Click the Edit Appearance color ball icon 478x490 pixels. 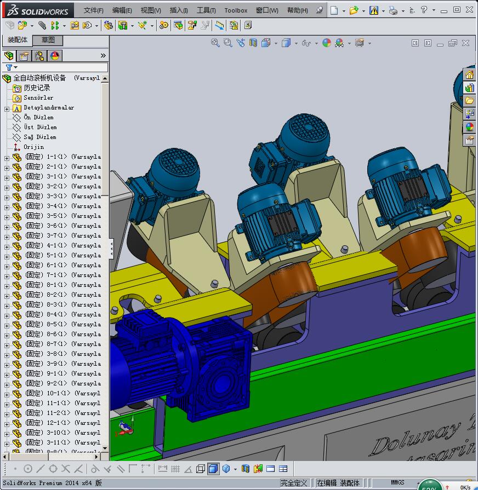(x=327, y=43)
